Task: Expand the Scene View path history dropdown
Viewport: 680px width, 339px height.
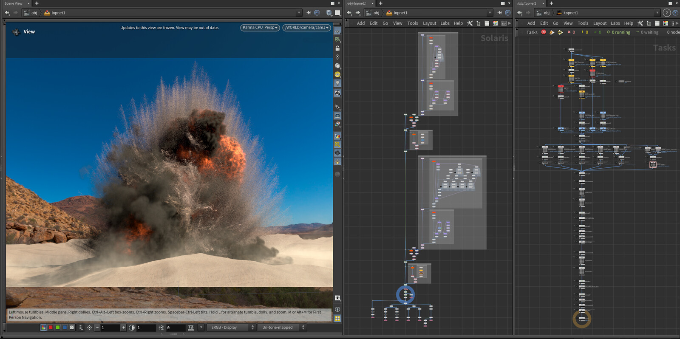Action: tap(299, 13)
